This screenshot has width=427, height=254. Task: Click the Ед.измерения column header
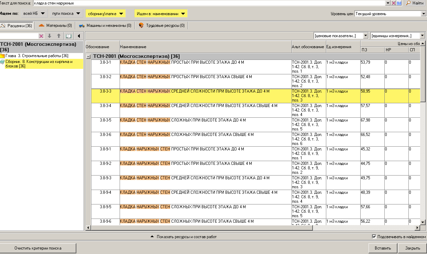click(343, 47)
